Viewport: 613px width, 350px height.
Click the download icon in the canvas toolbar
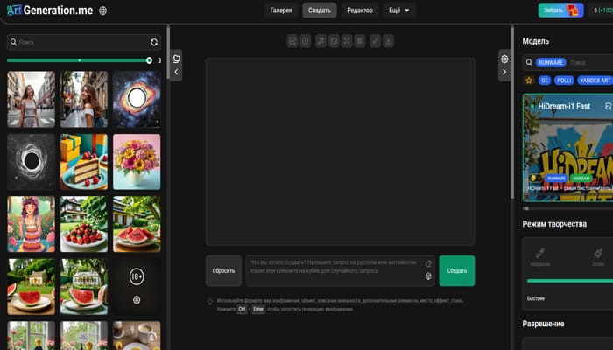pos(389,41)
